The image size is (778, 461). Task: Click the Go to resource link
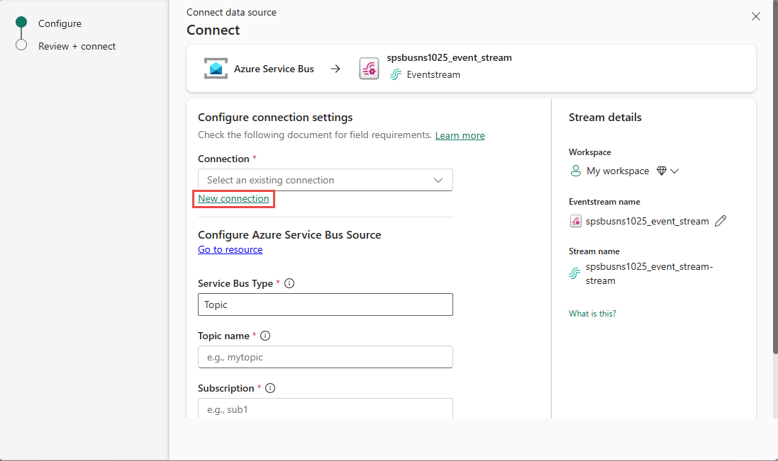click(x=230, y=249)
